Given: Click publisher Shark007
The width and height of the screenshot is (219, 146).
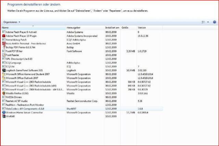Looking at the screenshot, I should tap(72, 109).
